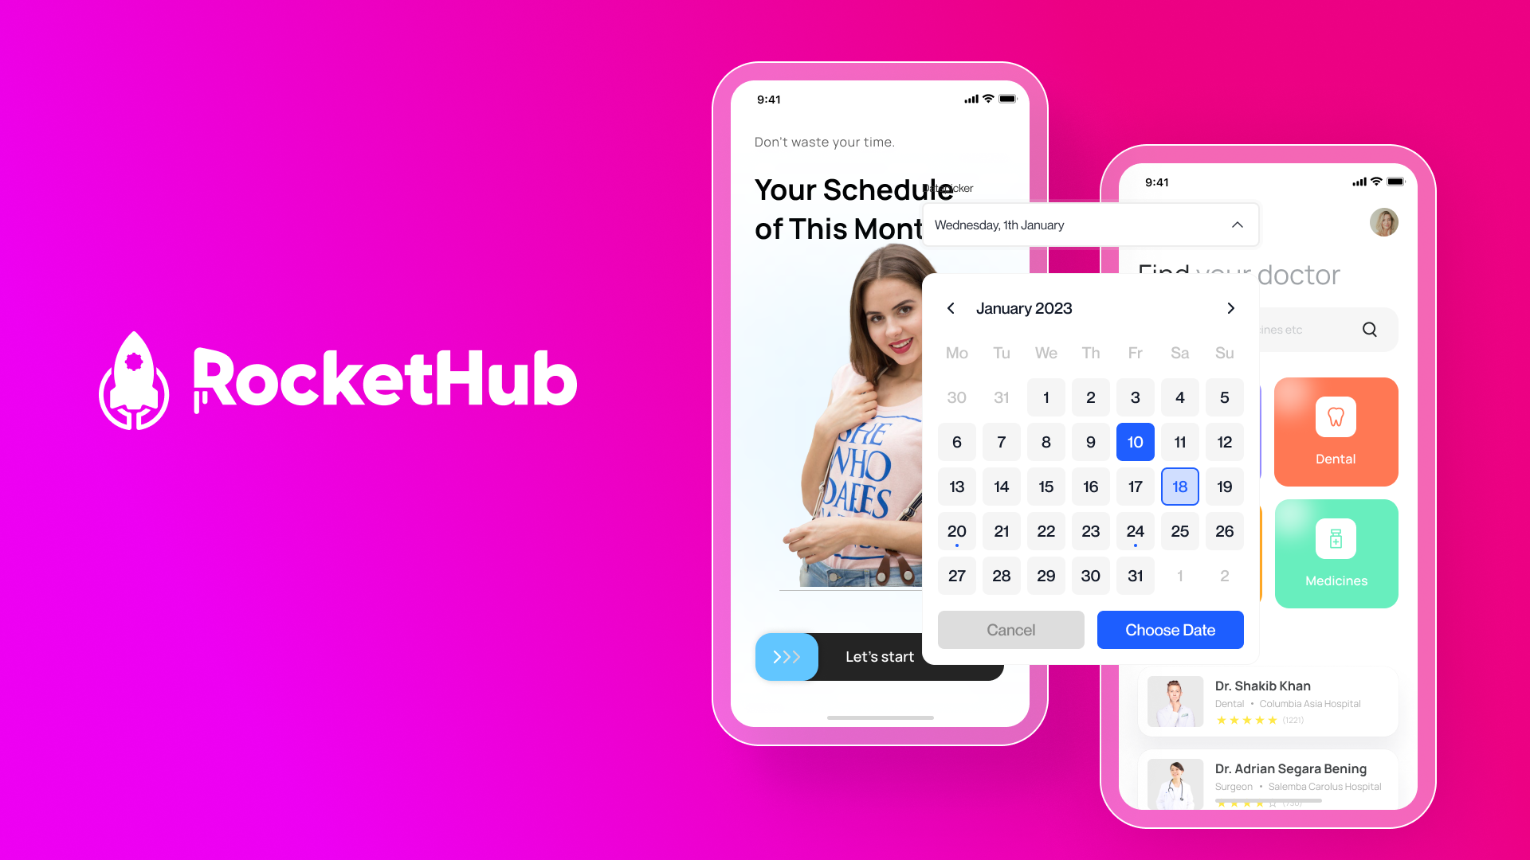
Task: Select date 18 on calendar
Action: pyautogui.click(x=1180, y=487)
